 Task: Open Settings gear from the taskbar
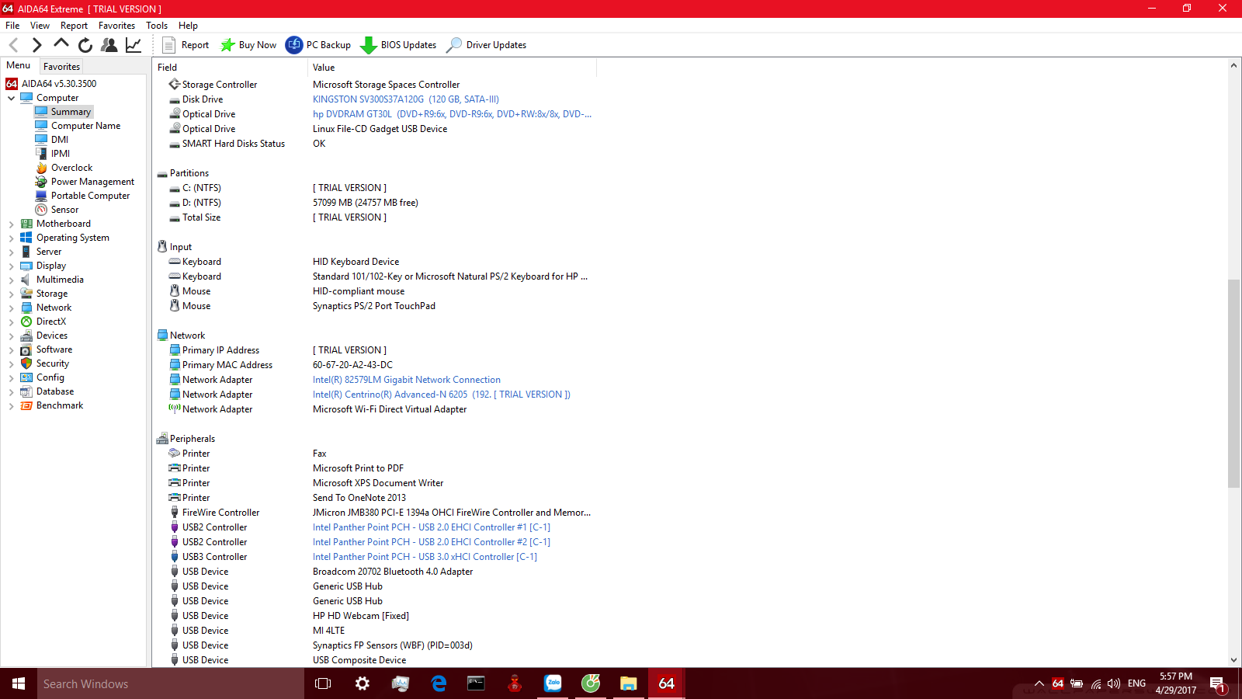pyautogui.click(x=362, y=684)
